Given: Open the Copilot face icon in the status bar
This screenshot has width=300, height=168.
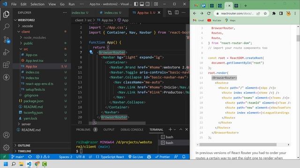Looking at the screenshot, I should coord(149,157).
